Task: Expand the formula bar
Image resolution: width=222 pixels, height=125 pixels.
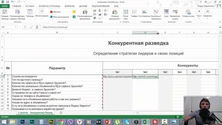Action: point(220,27)
